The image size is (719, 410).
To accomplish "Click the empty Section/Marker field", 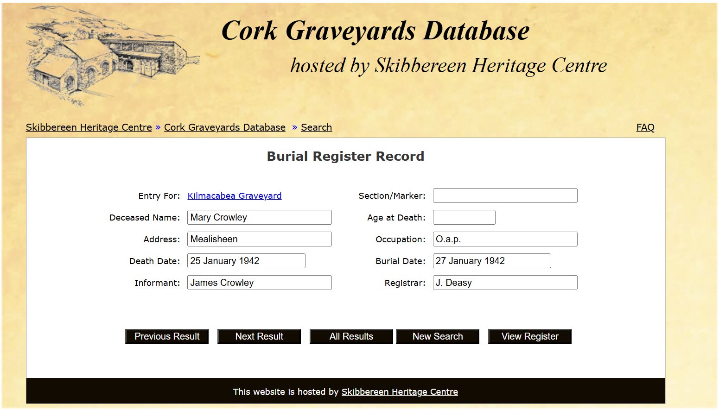I will [505, 196].
